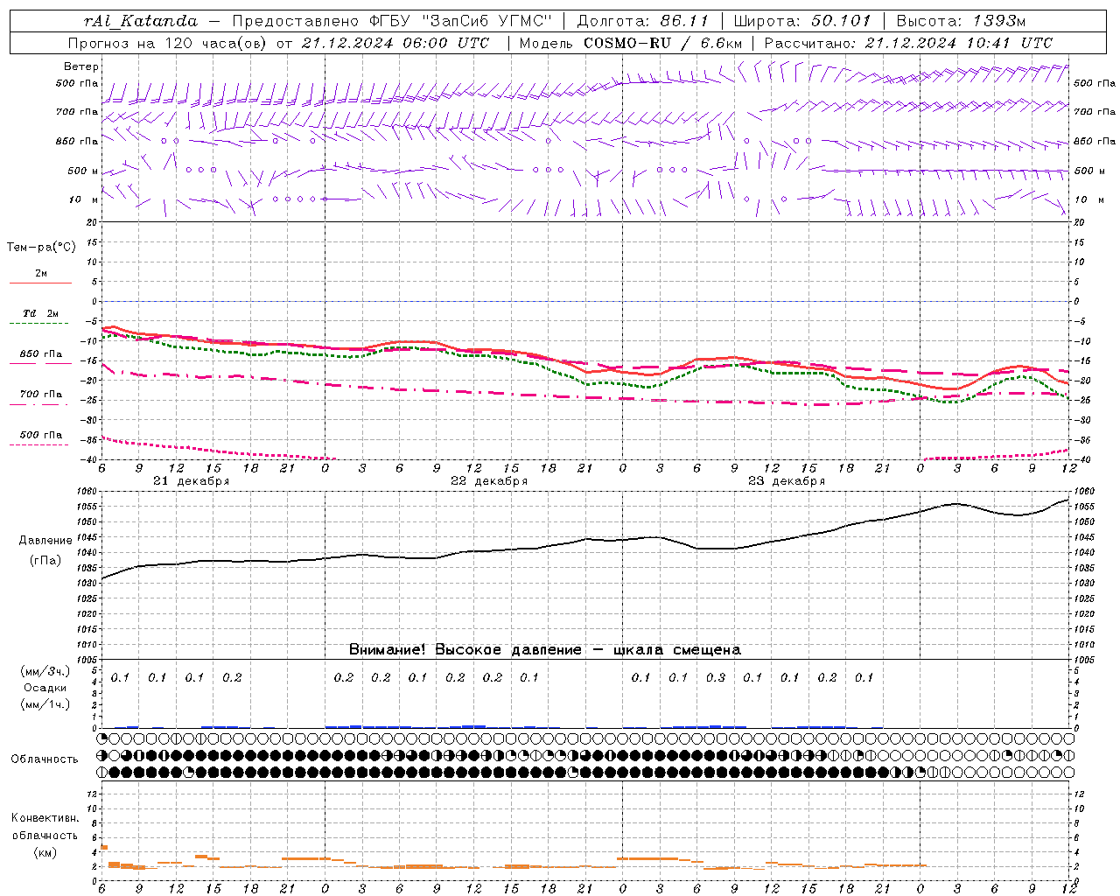Select the Td 2м dewpoint legend
The width and height of the screenshot is (1120, 896).
point(41,318)
